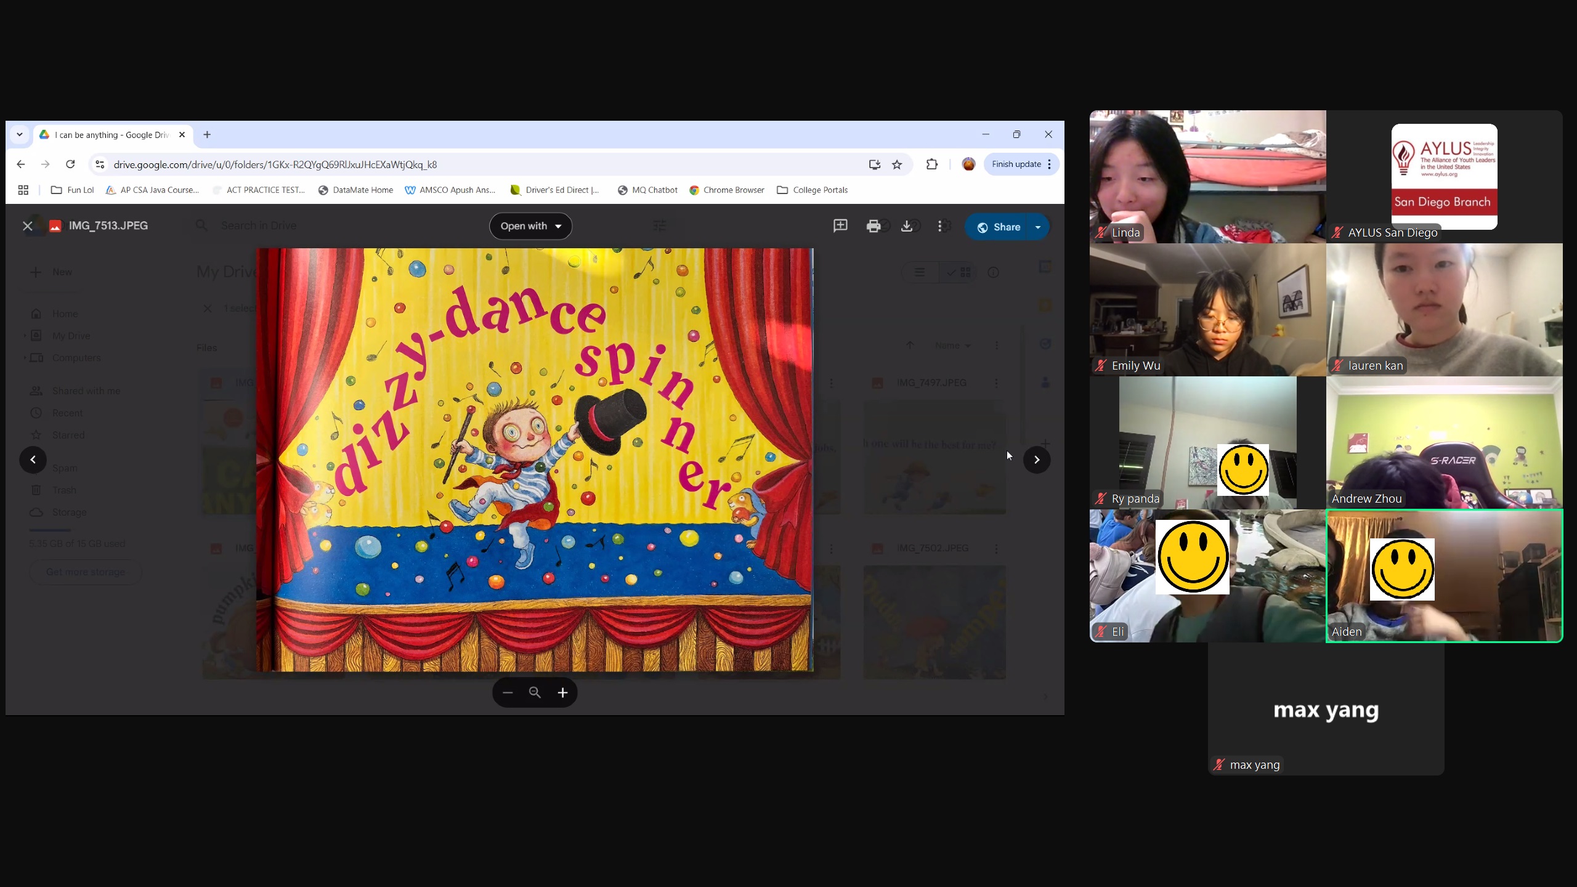The height and width of the screenshot is (887, 1577).
Task: Reload the page
Action: click(70, 164)
